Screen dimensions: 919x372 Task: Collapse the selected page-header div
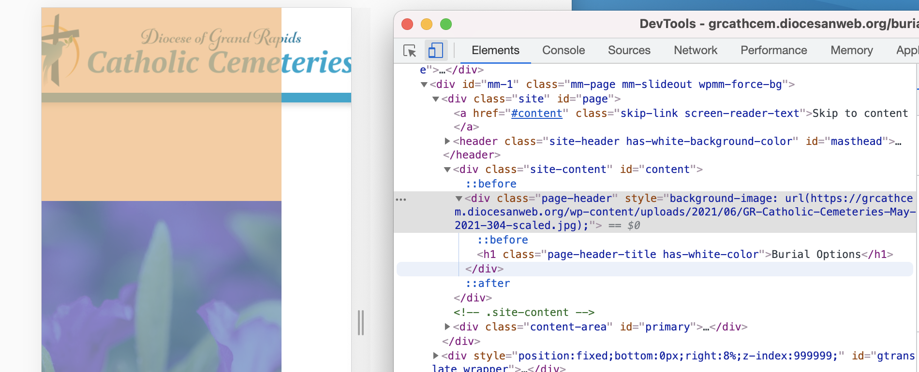point(459,199)
